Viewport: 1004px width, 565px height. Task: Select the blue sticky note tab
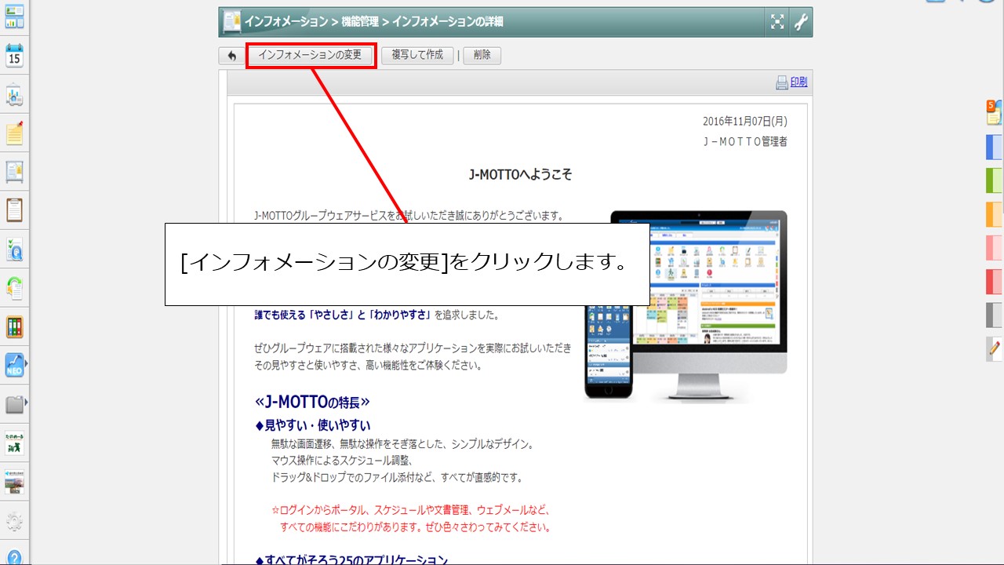point(994,147)
